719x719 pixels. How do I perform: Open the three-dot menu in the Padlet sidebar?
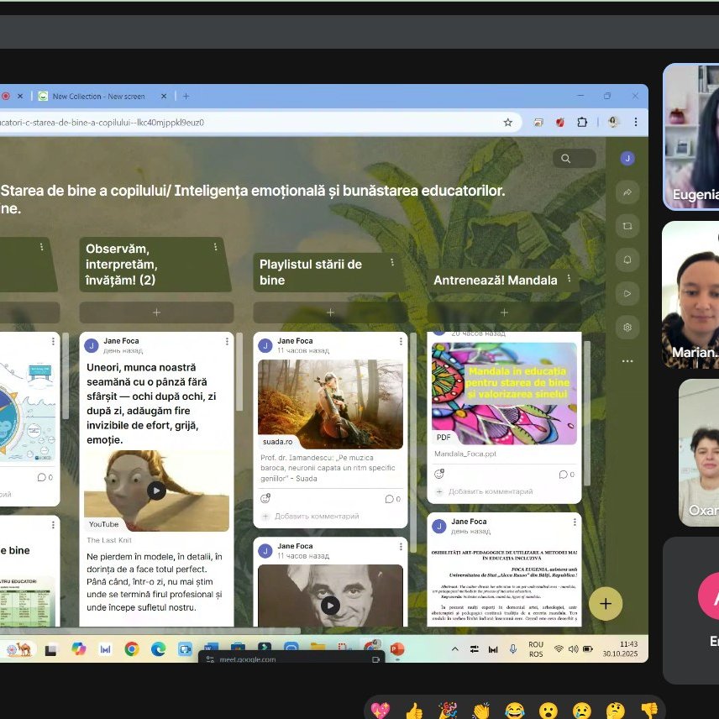point(627,361)
